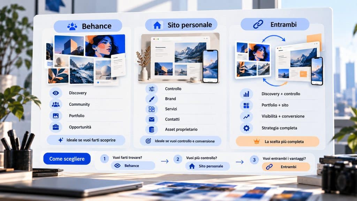Click the Vuoi più controllo? question text

[x=202, y=158]
